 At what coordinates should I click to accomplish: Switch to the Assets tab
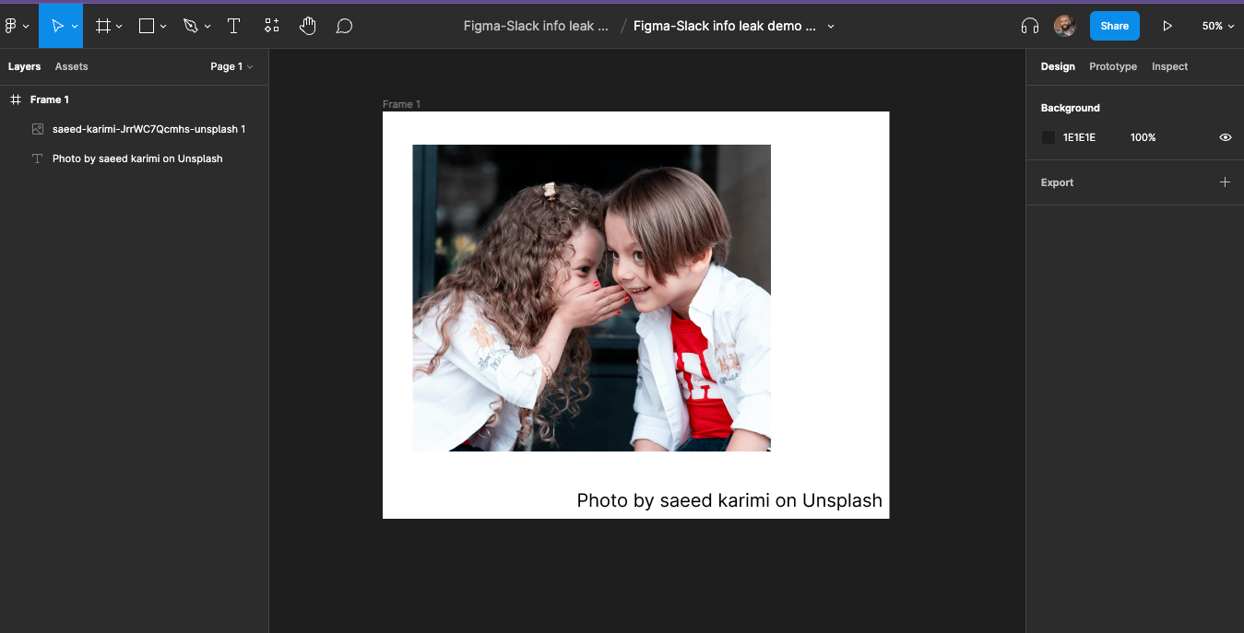point(71,66)
